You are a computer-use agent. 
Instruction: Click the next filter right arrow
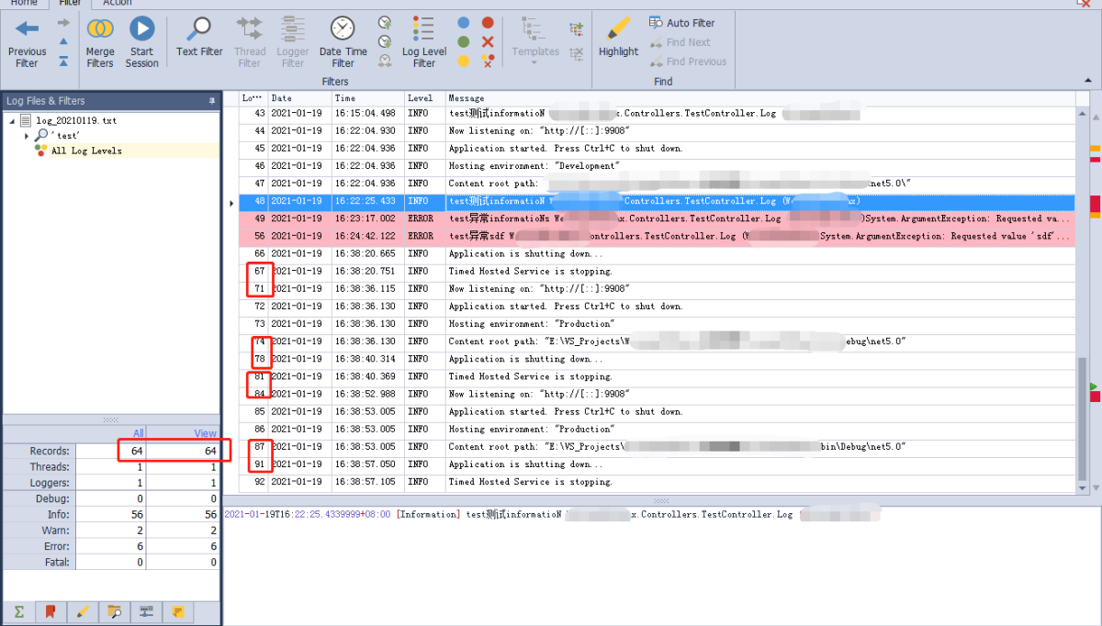click(x=63, y=21)
